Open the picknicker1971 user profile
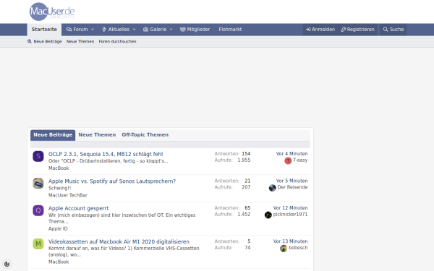This screenshot has height=271, width=434. pos(290,215)
